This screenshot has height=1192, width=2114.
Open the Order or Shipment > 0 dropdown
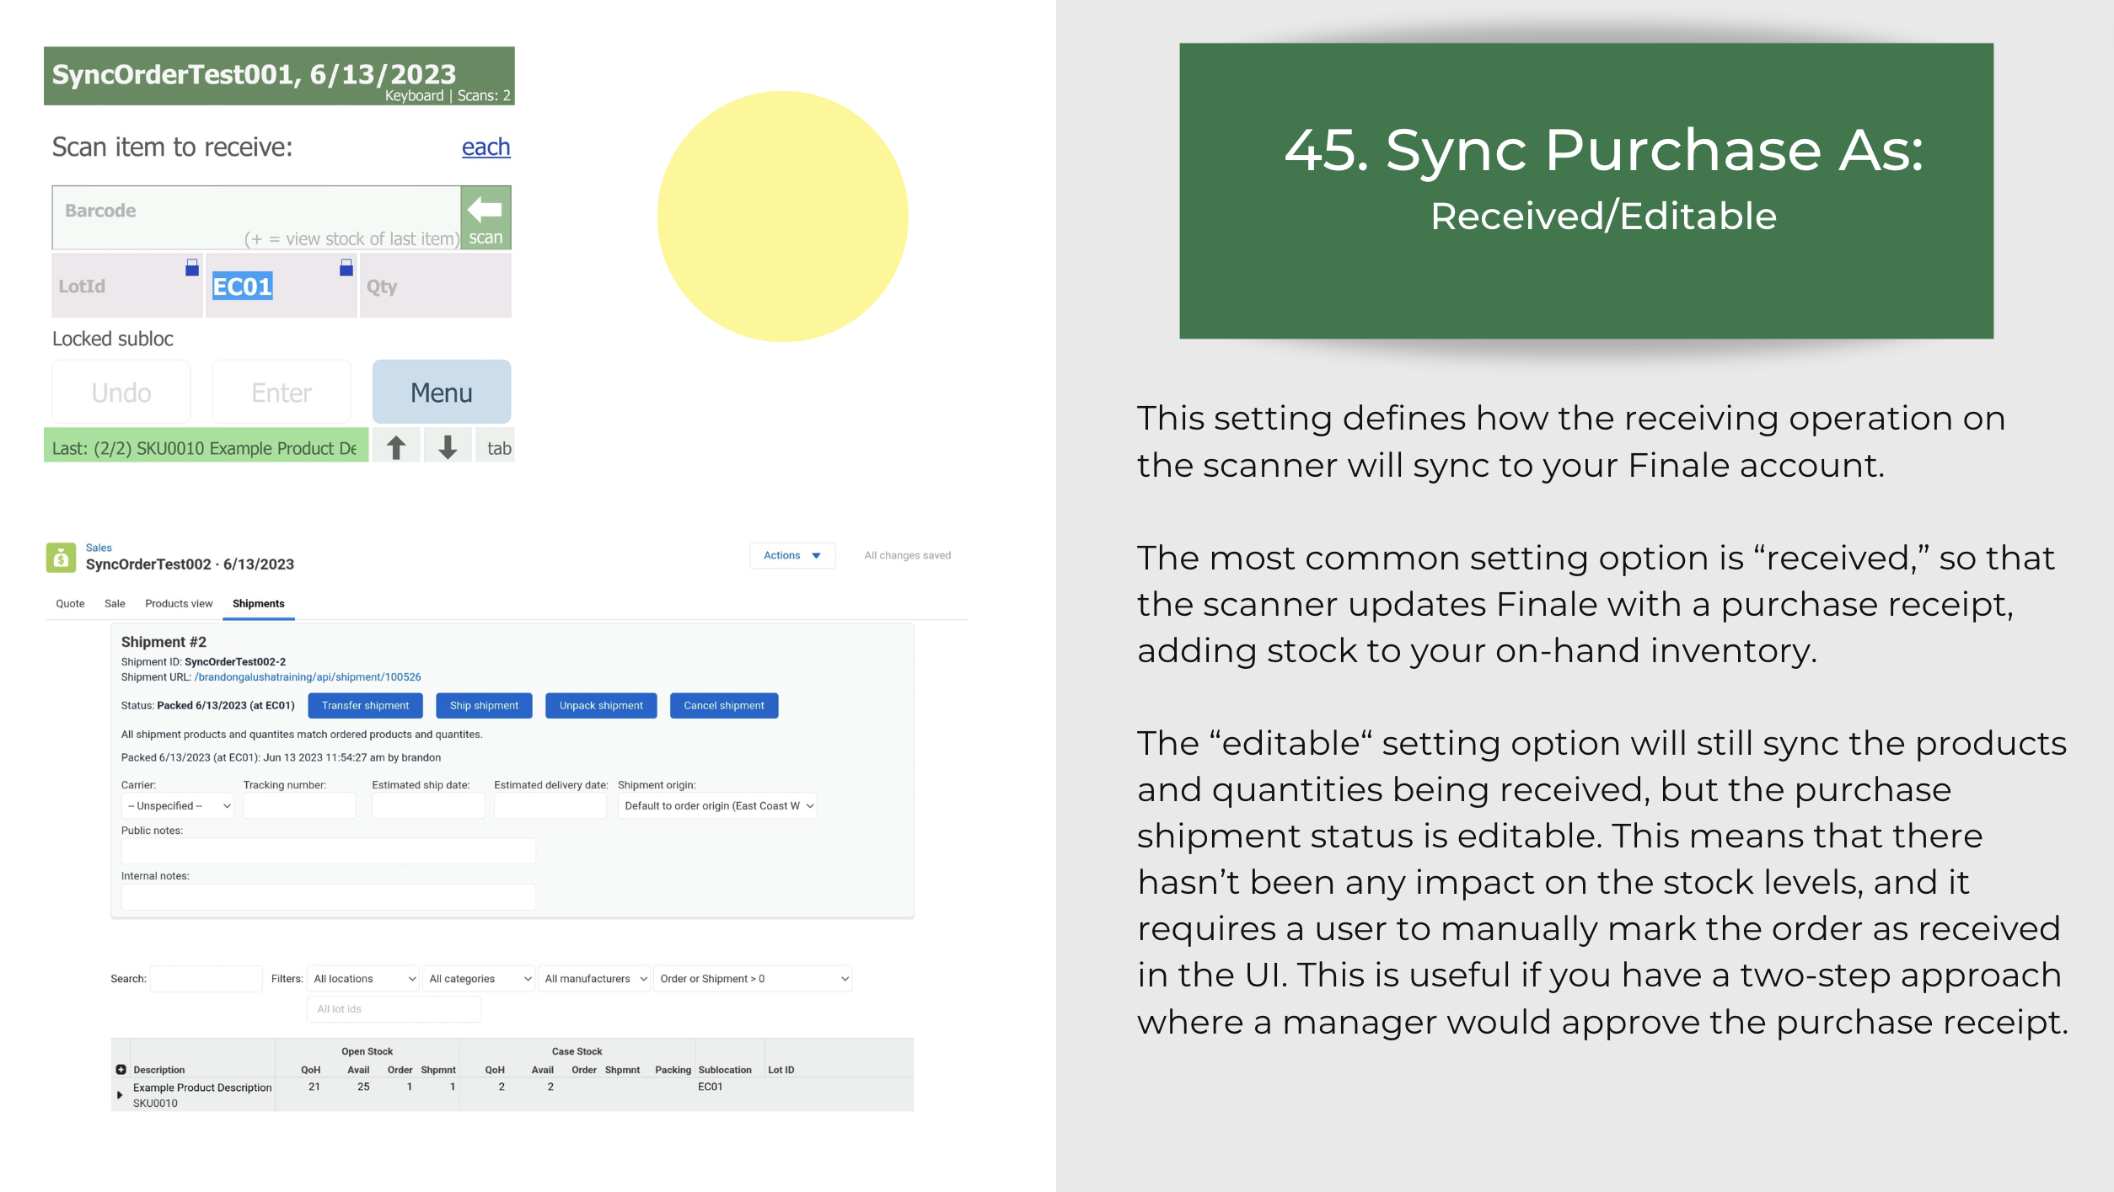pyautogui.click(x=753, y=979)
